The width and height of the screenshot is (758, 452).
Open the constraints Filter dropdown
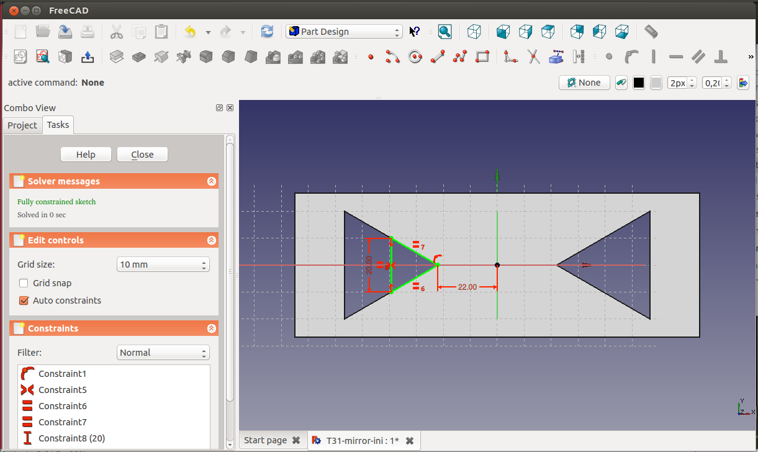(163, 353)
